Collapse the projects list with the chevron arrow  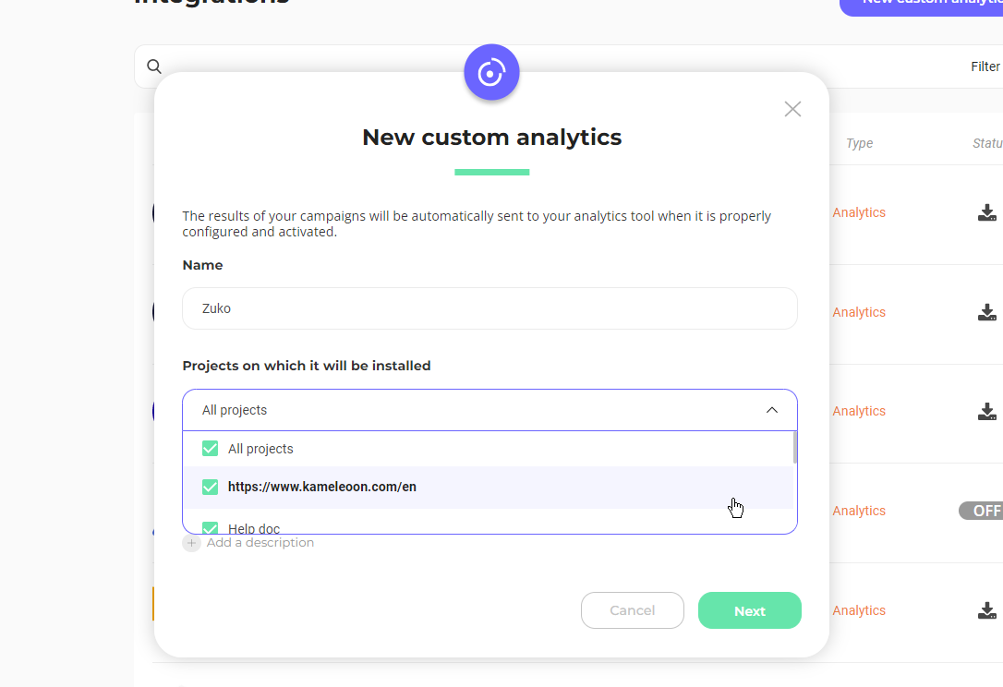coord(772,410)
